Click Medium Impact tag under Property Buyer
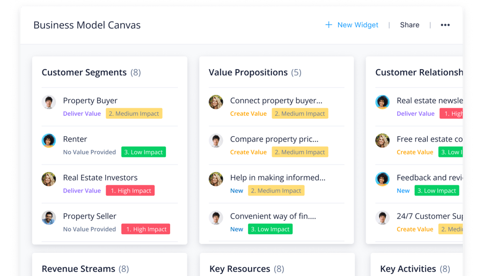 click(134, 114)
